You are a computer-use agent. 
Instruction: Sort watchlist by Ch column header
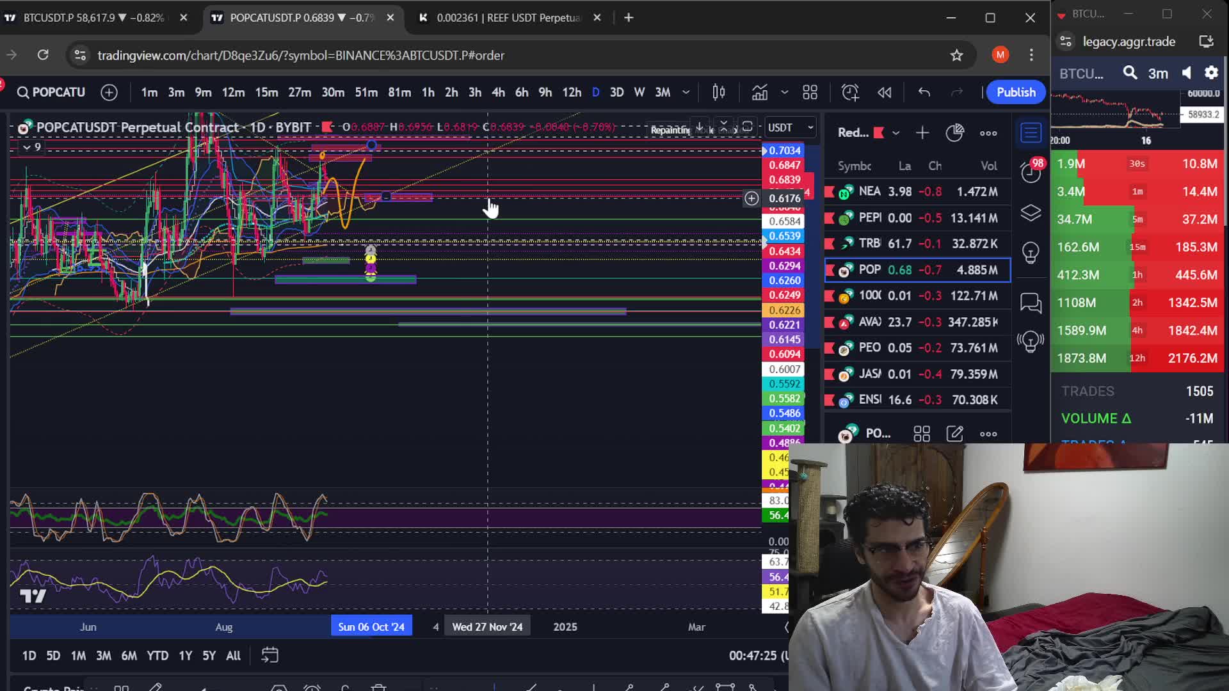(935, 166)
